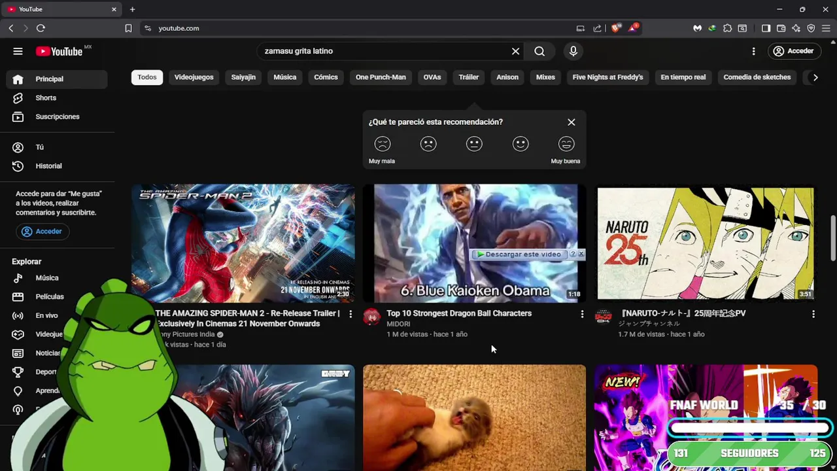Select the En tiempo real chip
Viewport: 837px width, 471px height.
pyautogui.click(x=683, y=77)
